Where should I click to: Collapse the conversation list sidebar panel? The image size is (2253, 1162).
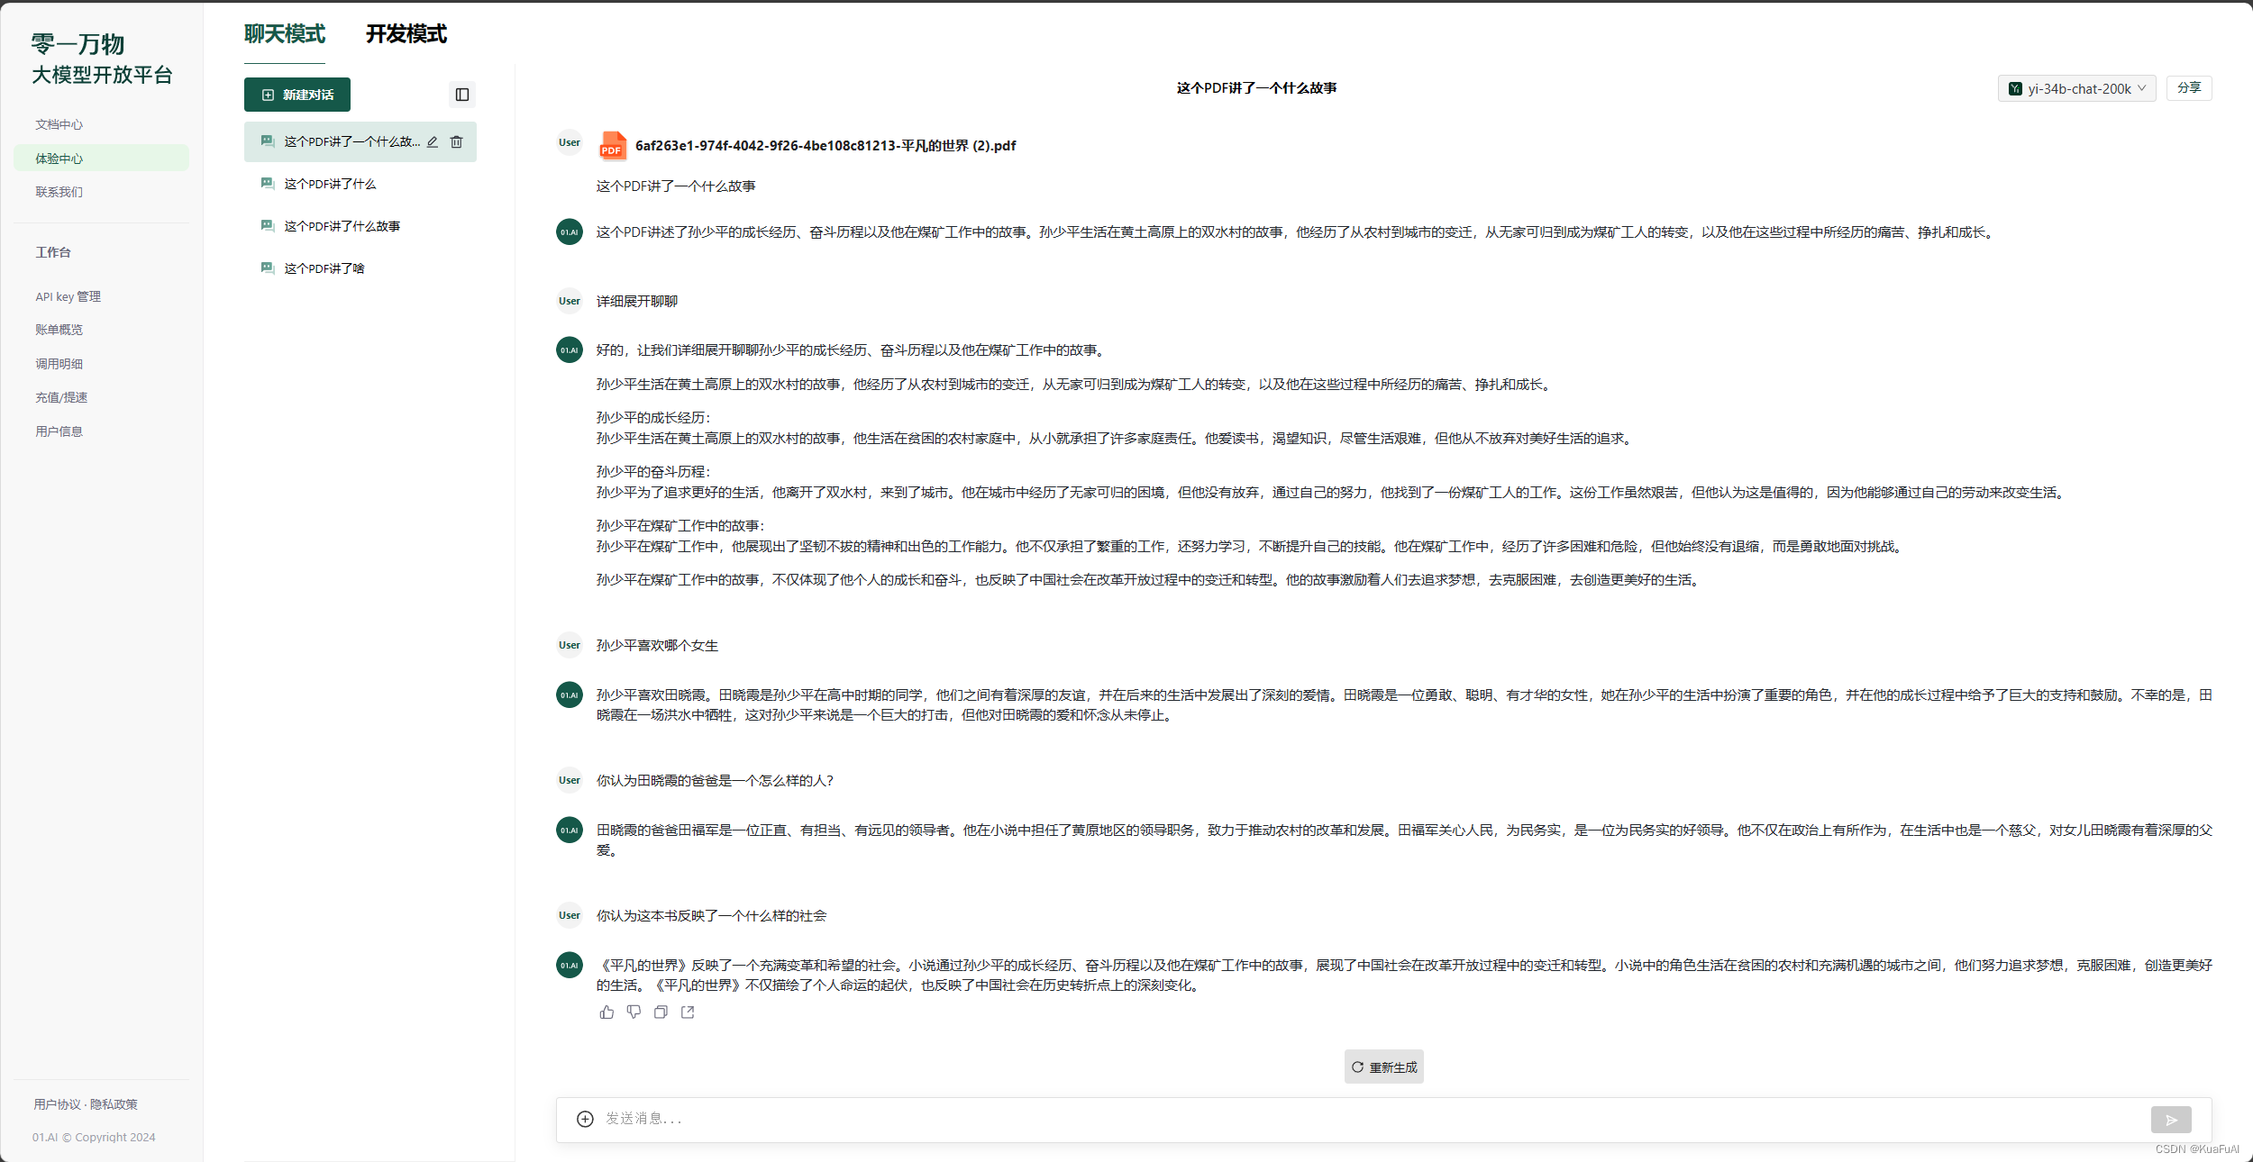[462, 95]
